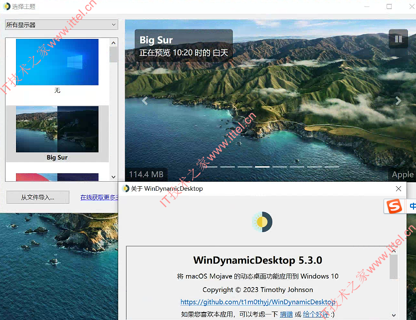
Task: Click the small icon in the 关于 WinDynamicDesktop title bar
Action: 126,189
